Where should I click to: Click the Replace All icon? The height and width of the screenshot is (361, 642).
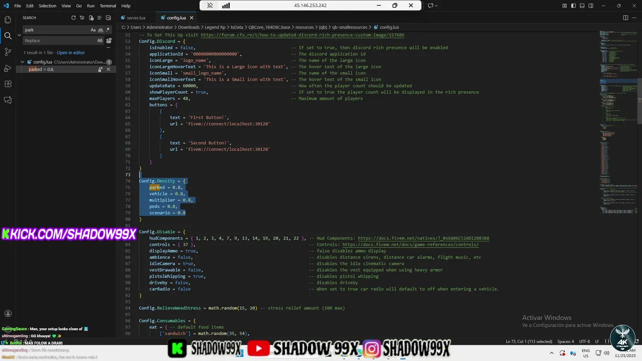pyautogui.click(x=109, y=41)
